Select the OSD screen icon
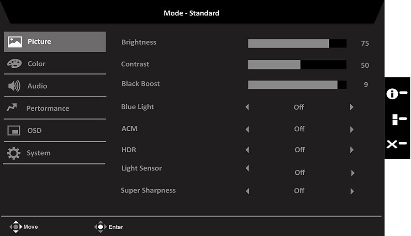The image size is (411, 236). 14,130
